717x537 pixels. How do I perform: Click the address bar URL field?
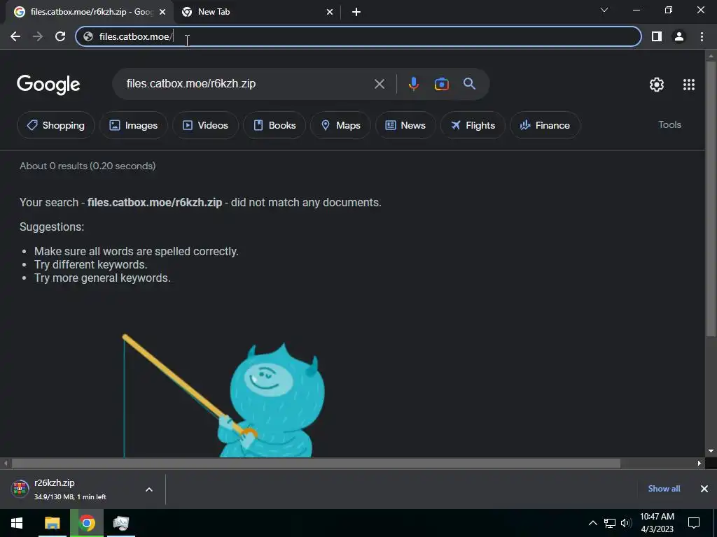pyautogui.click(x=358, y=36)
